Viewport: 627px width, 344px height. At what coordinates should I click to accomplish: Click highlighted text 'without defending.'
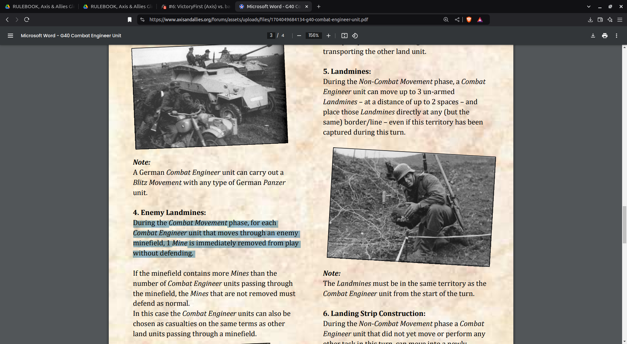(x=163, y=253)
